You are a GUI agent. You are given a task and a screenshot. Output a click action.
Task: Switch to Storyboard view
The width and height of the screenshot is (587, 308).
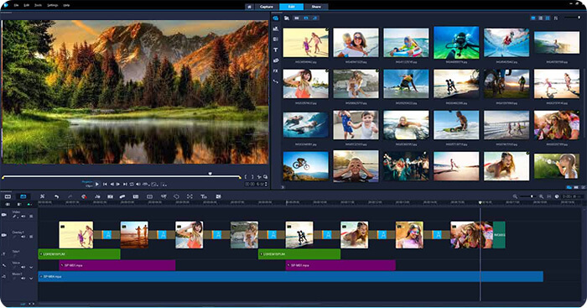[x=8, y=196]
